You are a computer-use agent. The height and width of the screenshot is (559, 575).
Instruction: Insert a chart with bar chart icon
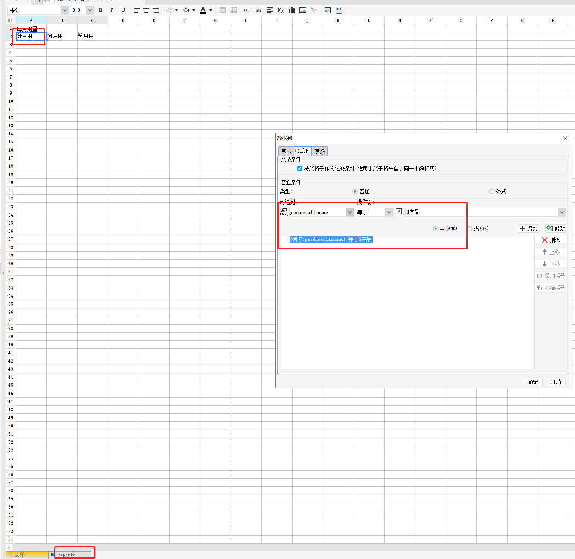pos(292,10)
